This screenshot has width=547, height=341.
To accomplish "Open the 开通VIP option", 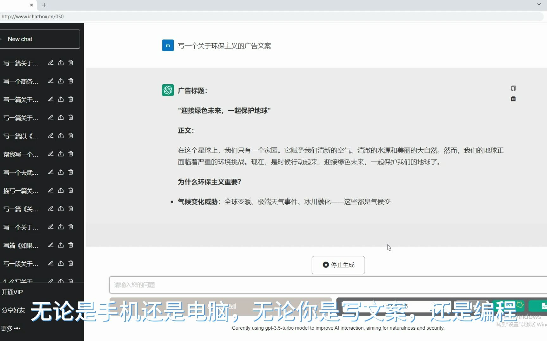I will tap(12, 292).
